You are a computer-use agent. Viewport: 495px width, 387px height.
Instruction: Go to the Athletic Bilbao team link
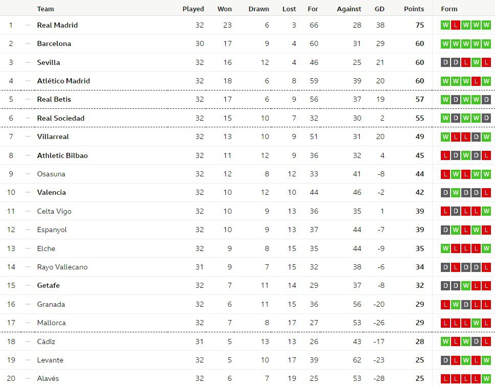[x=62, y=155]
